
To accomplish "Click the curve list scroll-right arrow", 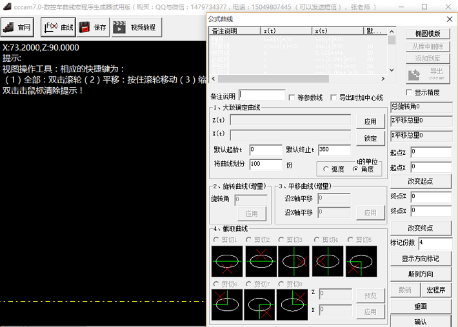I will [383, 79].
